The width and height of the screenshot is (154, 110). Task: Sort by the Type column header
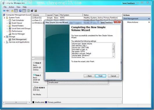tap(56, 15)
